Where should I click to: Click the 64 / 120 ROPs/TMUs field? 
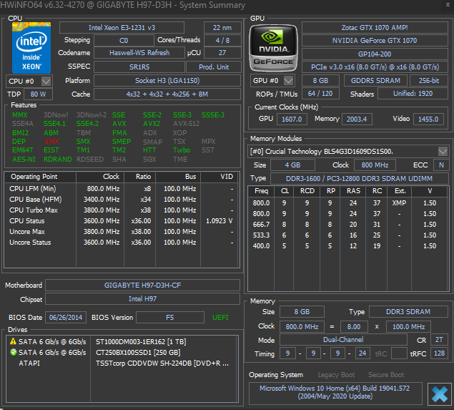(x=320, y=94)
